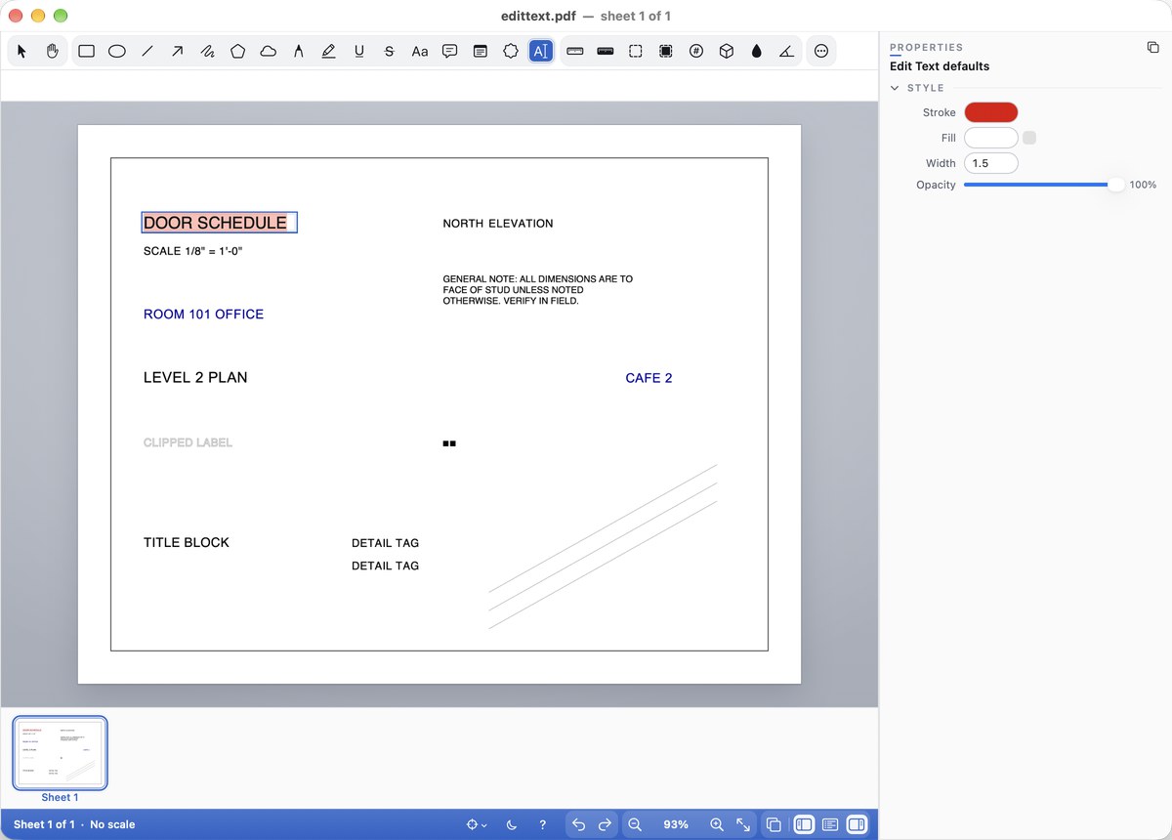Toggle dark mode moon icon
Viewport: 1172px width, 840px height.
pyautogui.click(x=512, y=824)
